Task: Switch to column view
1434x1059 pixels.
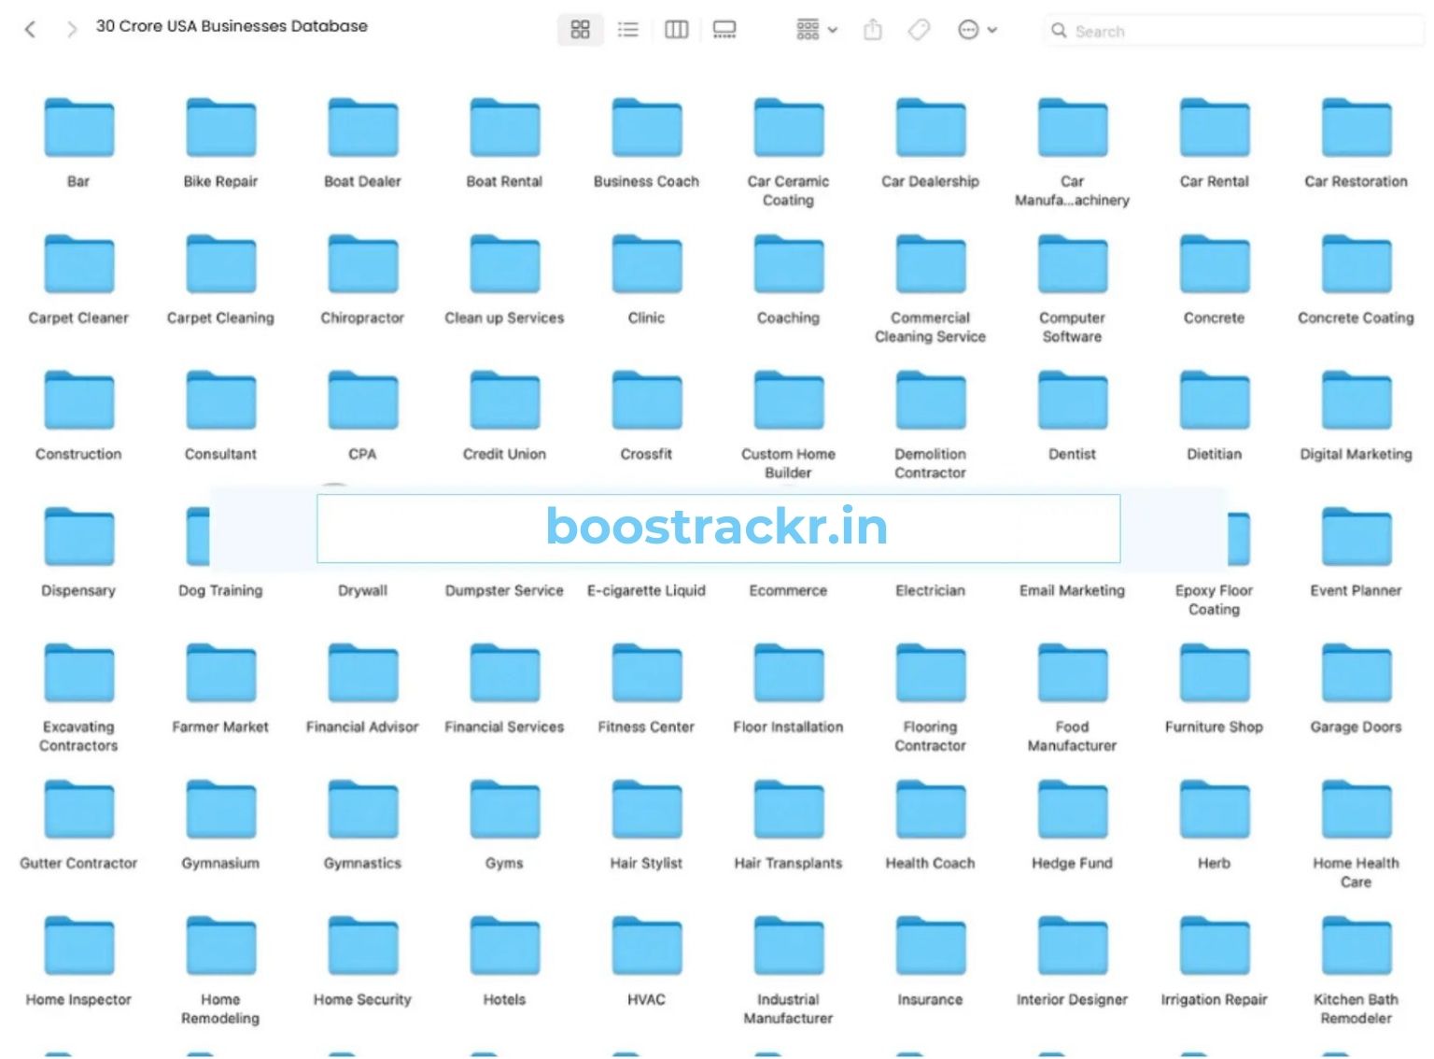Action: (x=676, y=30)
